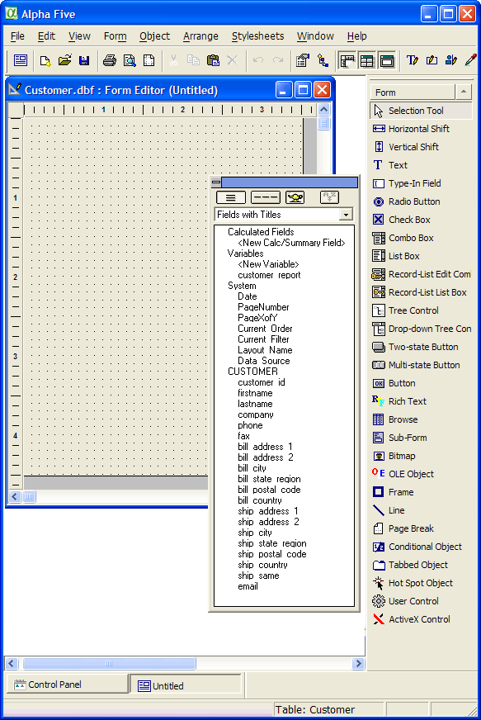Open the Object menu
This screenshot has width=481, height=720.
(x=154, y=36)
